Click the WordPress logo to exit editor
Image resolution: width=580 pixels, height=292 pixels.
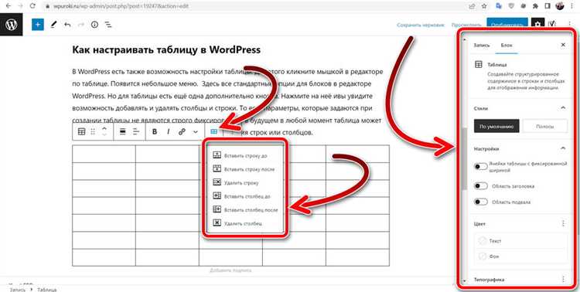click(x=11, y=25)
